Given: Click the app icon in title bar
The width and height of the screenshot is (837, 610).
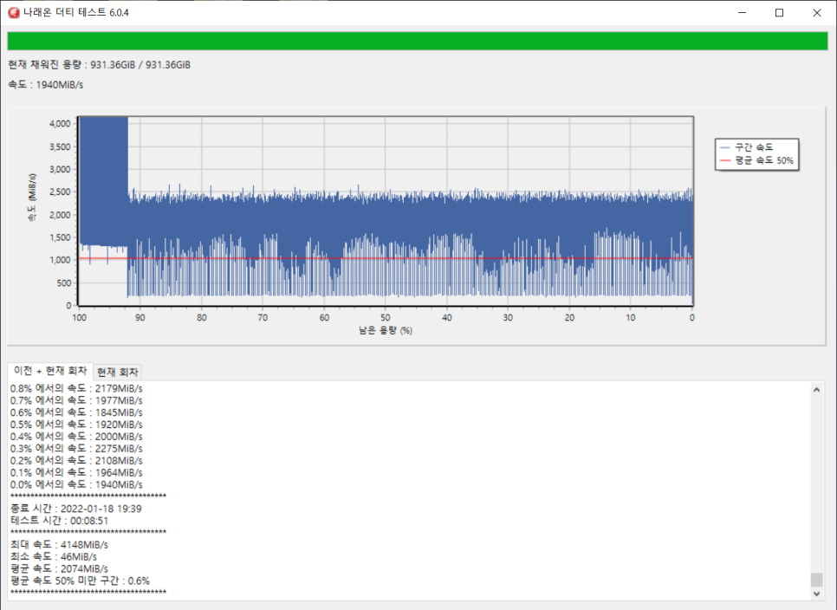Looking at the screenshot, I should [14, 13].
